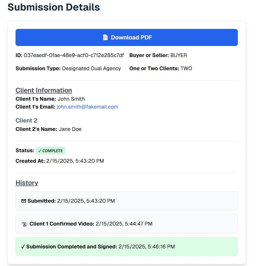256x266 pixels.
Task: Click the Submission Details page title
Action: [54, 7]
